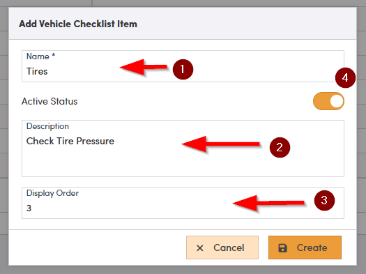Click the numbered marker 3 circle

point(324,200)
